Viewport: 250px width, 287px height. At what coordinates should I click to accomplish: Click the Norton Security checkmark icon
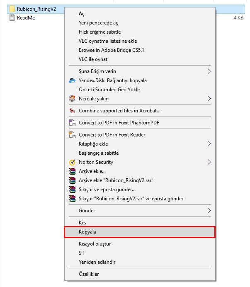72,162
